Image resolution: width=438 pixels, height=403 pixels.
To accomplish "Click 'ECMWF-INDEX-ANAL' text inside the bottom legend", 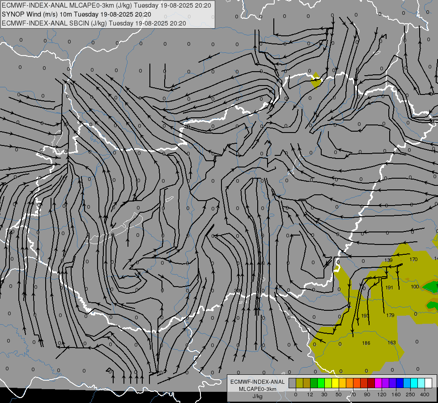I will [258, 382].
